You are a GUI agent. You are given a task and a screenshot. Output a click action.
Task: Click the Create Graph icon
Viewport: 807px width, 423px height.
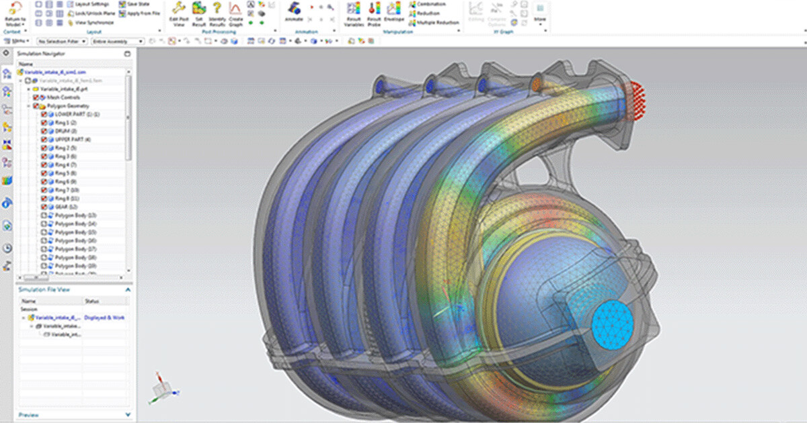pyautogui.click(x=235, y=8)
